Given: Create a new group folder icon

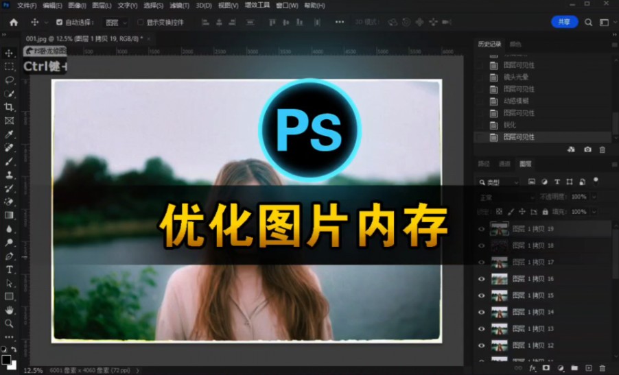Looking at the screenshot, I should 574,368.
